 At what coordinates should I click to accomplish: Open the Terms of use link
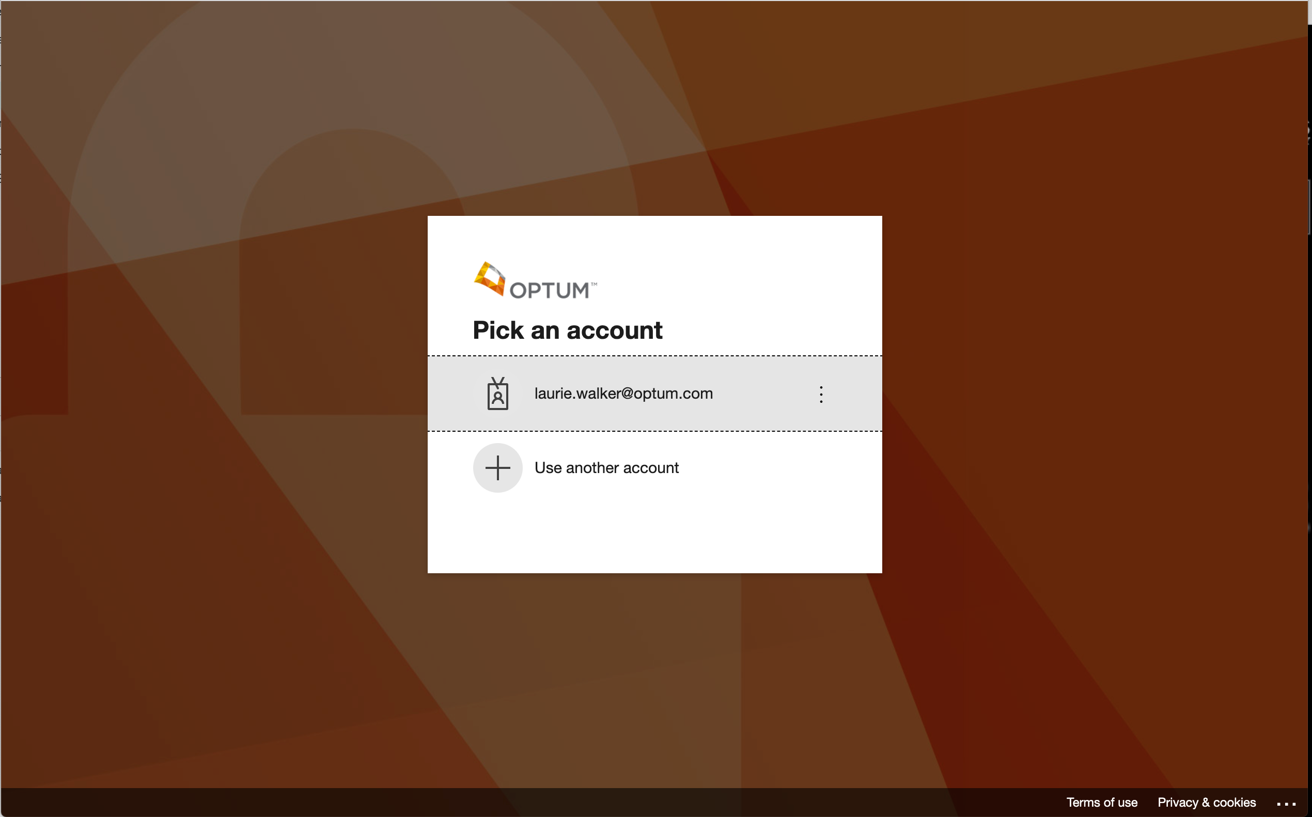[1101, 803]
